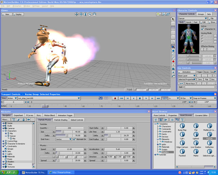Jump to end of take
The width and height of the screenshot is (218, 175).
click(x=158, y=98)
